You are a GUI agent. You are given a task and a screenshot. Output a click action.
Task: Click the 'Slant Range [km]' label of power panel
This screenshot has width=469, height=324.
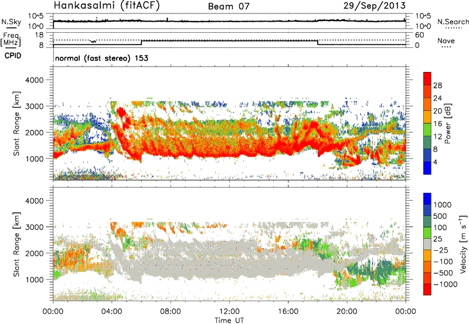(x=16, y=123)
